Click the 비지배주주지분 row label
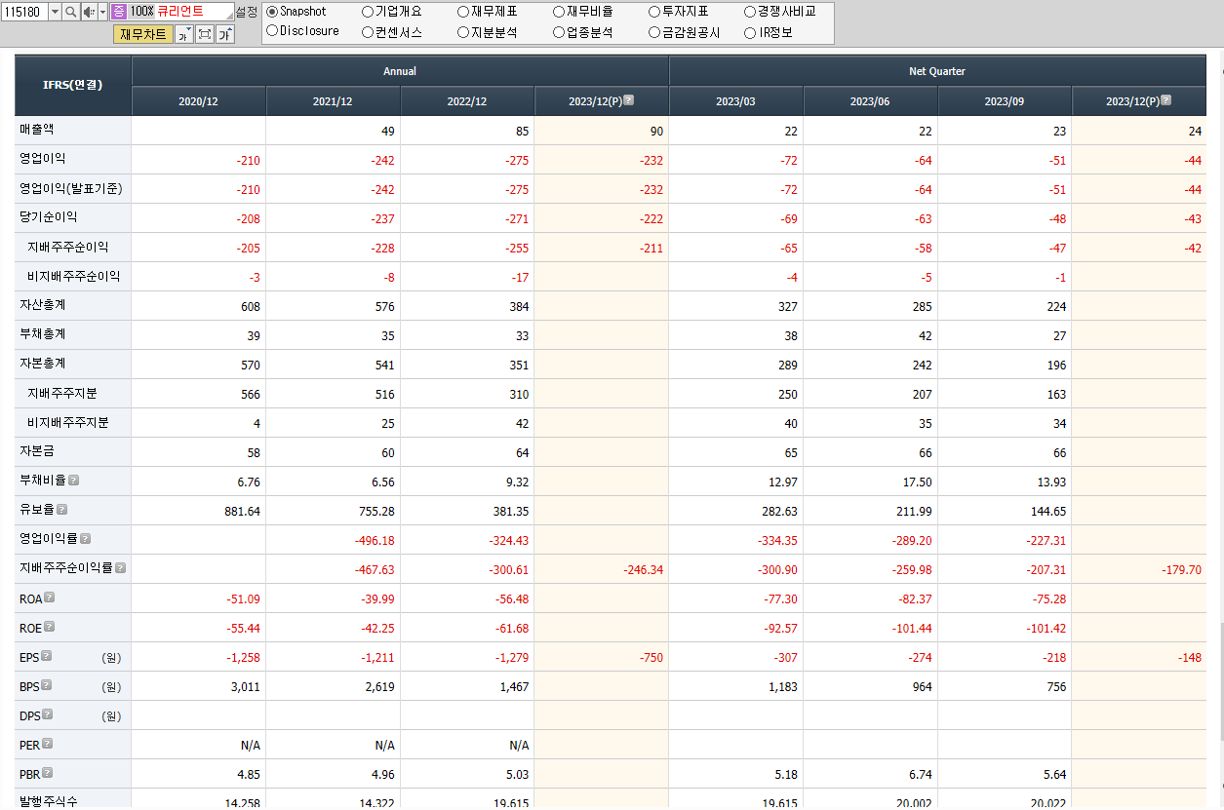This screenshot has height=810, width=1224. (67, 422)
